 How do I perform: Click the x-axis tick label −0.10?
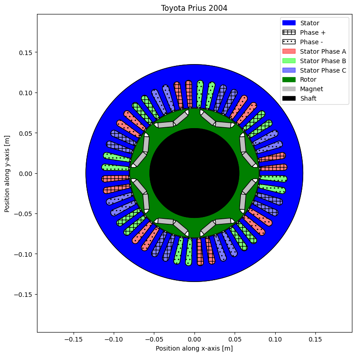pos(114,339)
